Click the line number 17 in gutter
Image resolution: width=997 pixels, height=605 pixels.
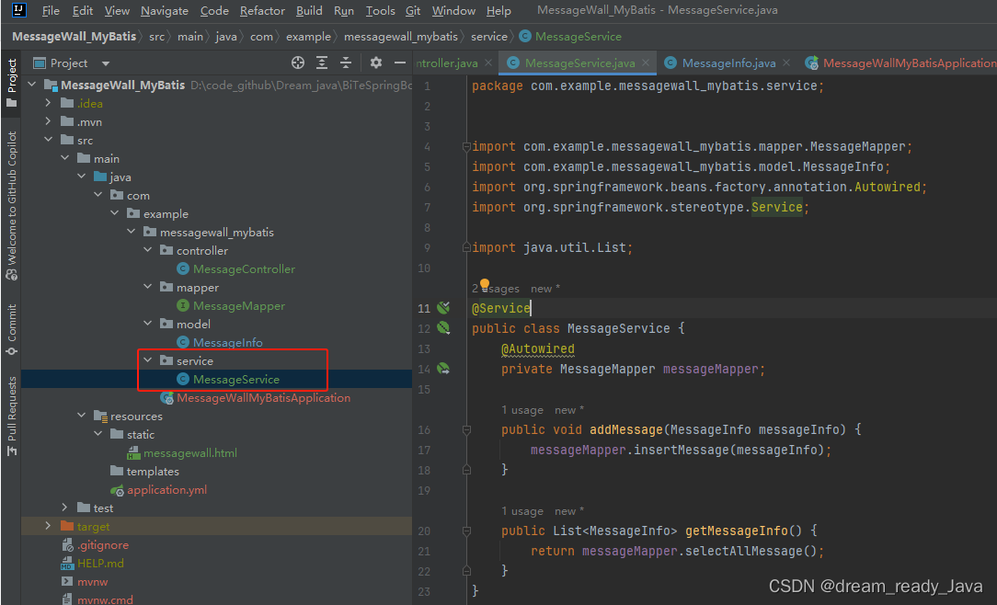[424, 450]
